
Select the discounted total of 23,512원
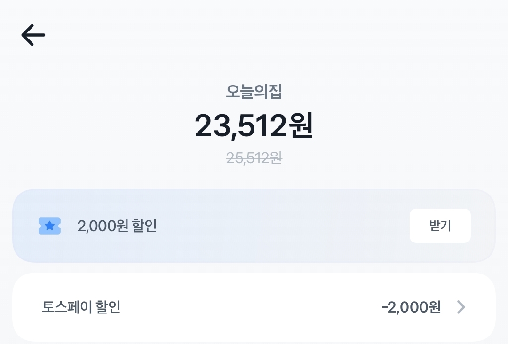pyautogui.click(x=254, y=126)
